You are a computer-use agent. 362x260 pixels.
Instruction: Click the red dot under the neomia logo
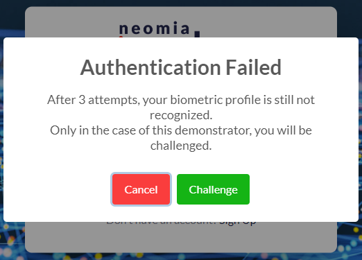click(x=121, y=37)
